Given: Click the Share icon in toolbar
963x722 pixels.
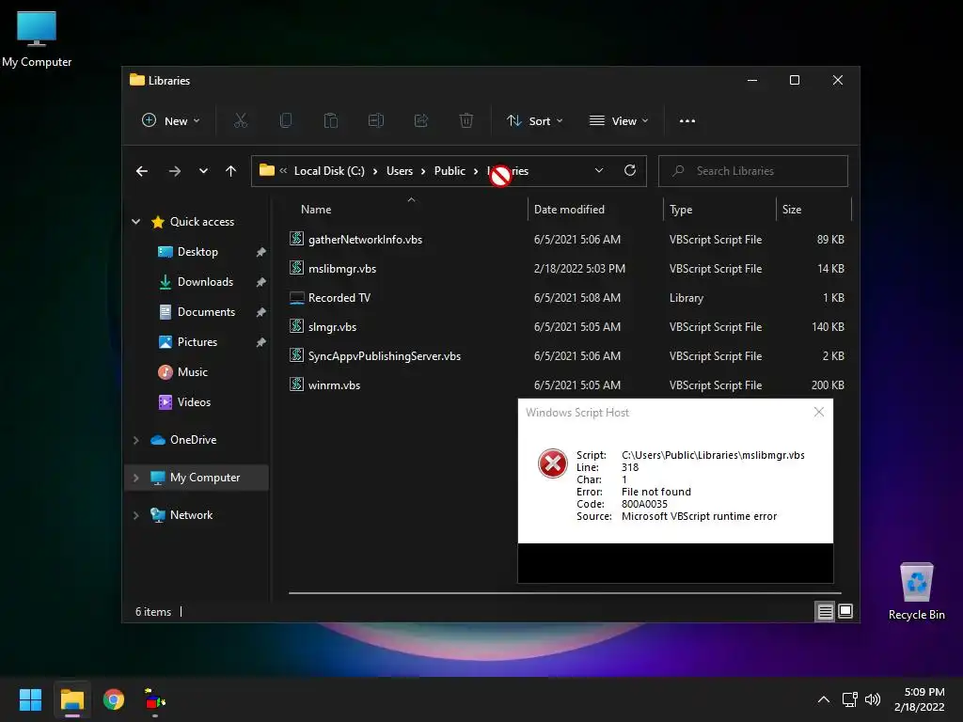Looking at the screenshot, I should coord(421,121).
